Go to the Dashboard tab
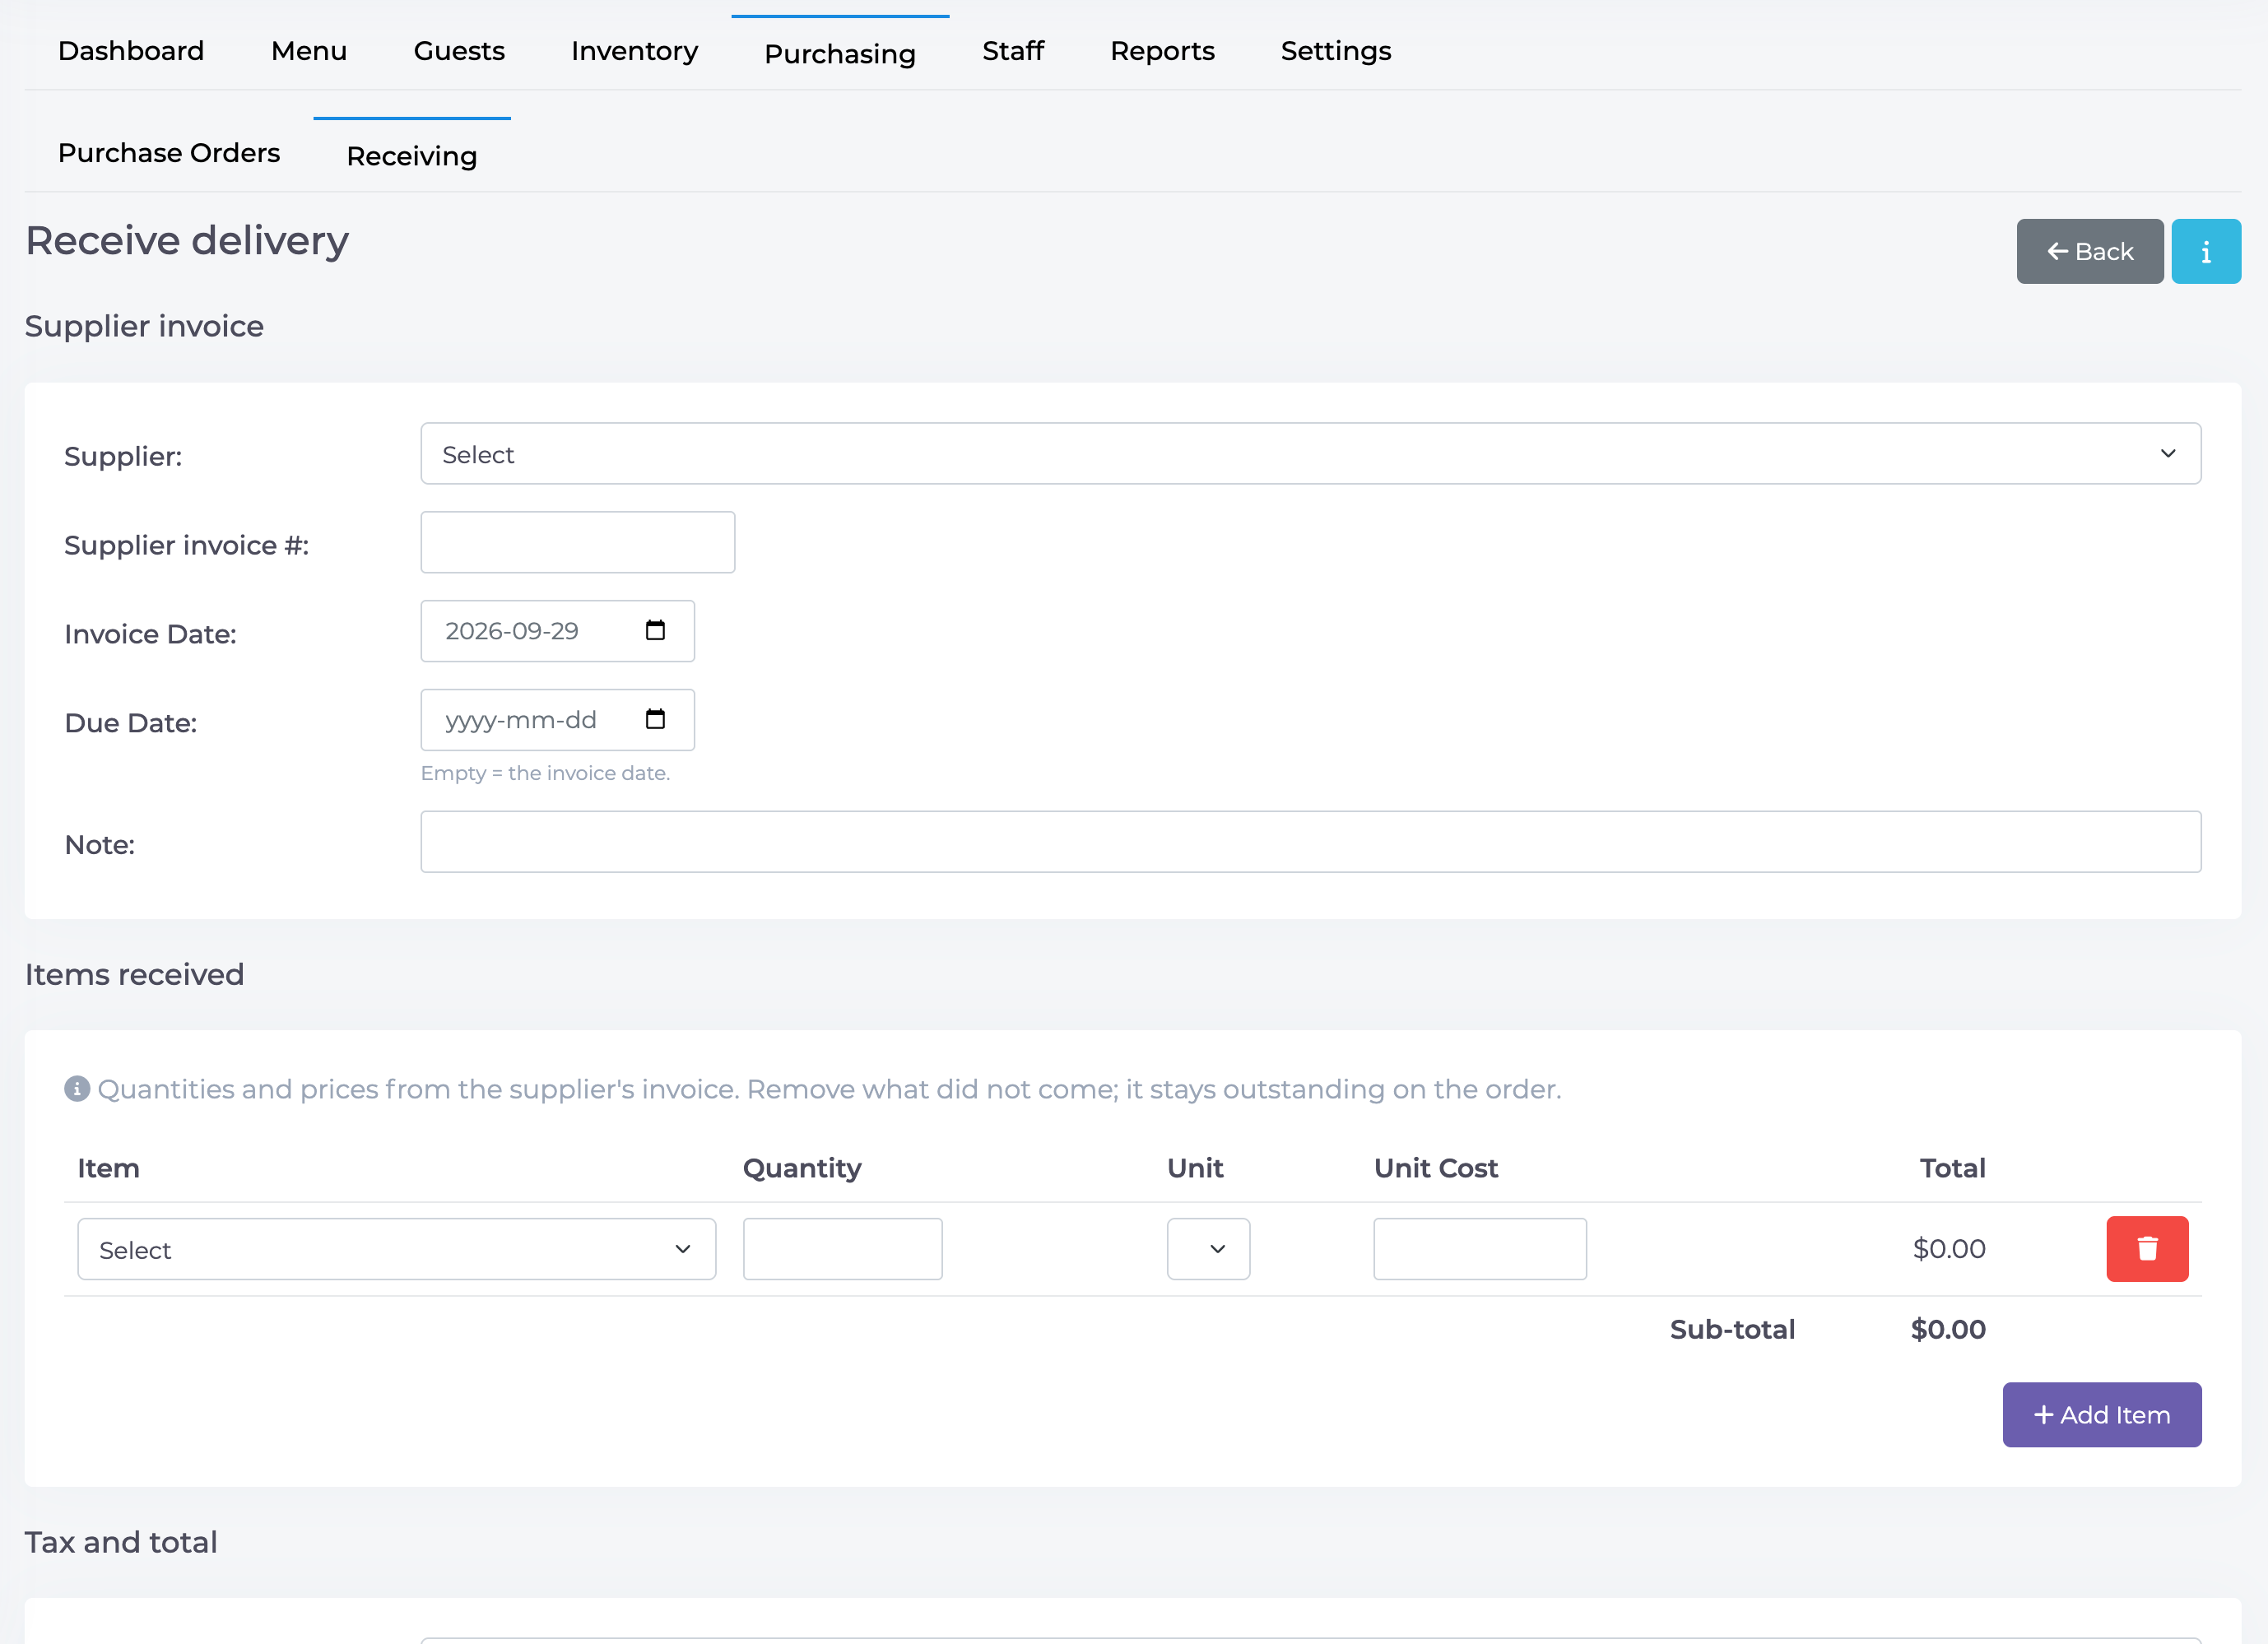2268x1644 pixels. pos(131,51)
